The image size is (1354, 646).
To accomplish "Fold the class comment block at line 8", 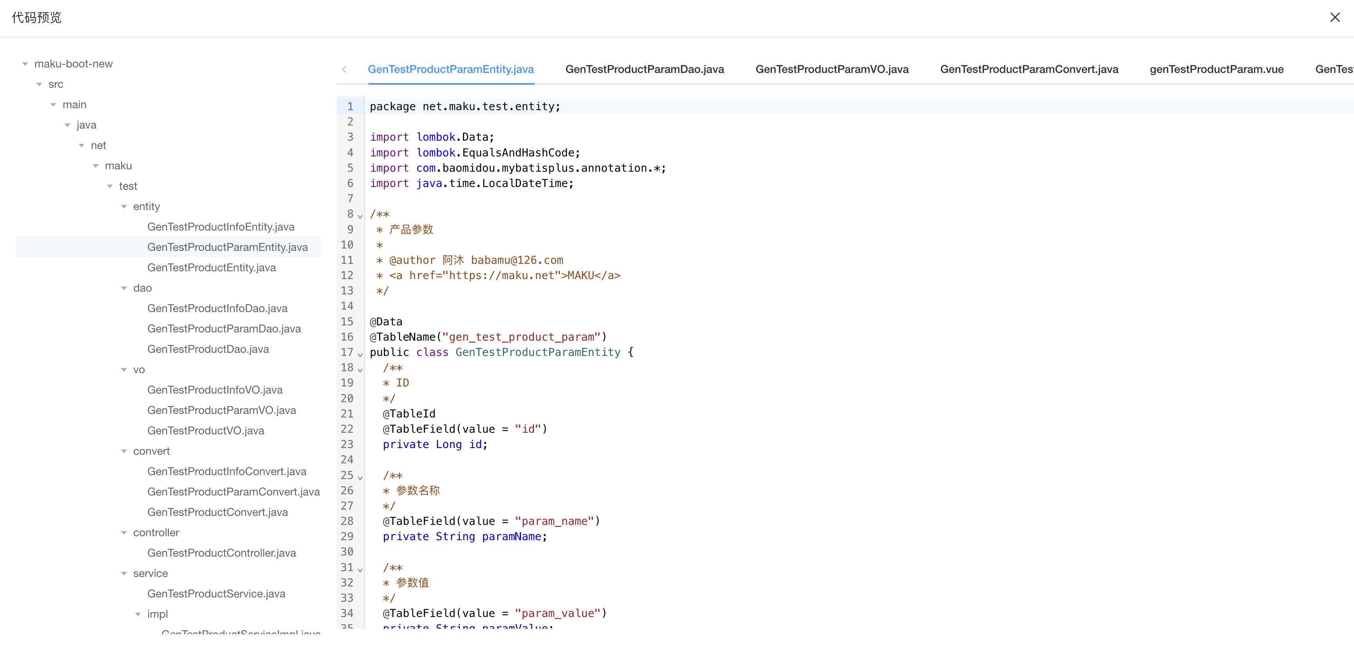I will 360,216.
